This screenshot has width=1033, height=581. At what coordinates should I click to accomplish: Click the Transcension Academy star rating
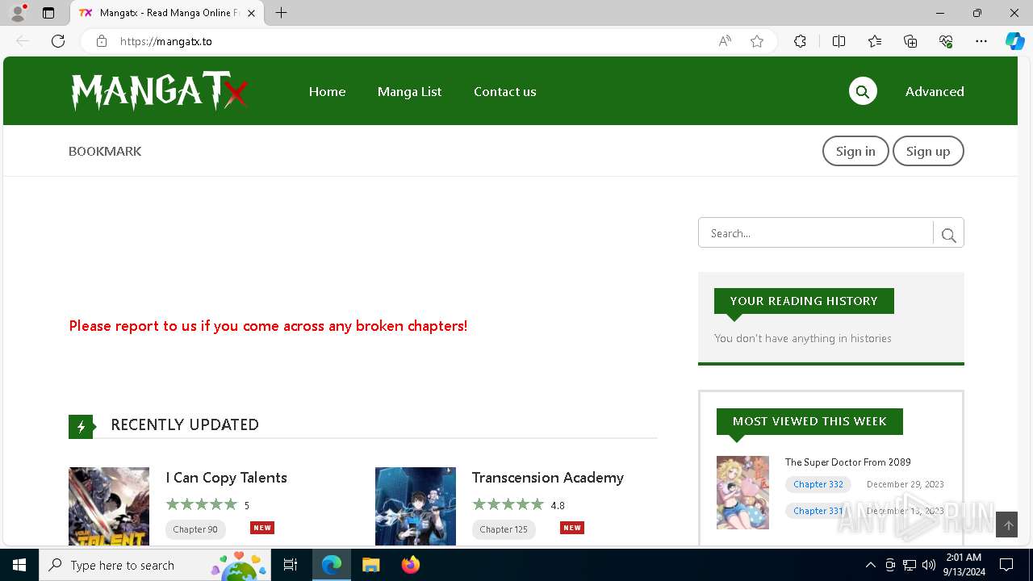click(508, 505)
